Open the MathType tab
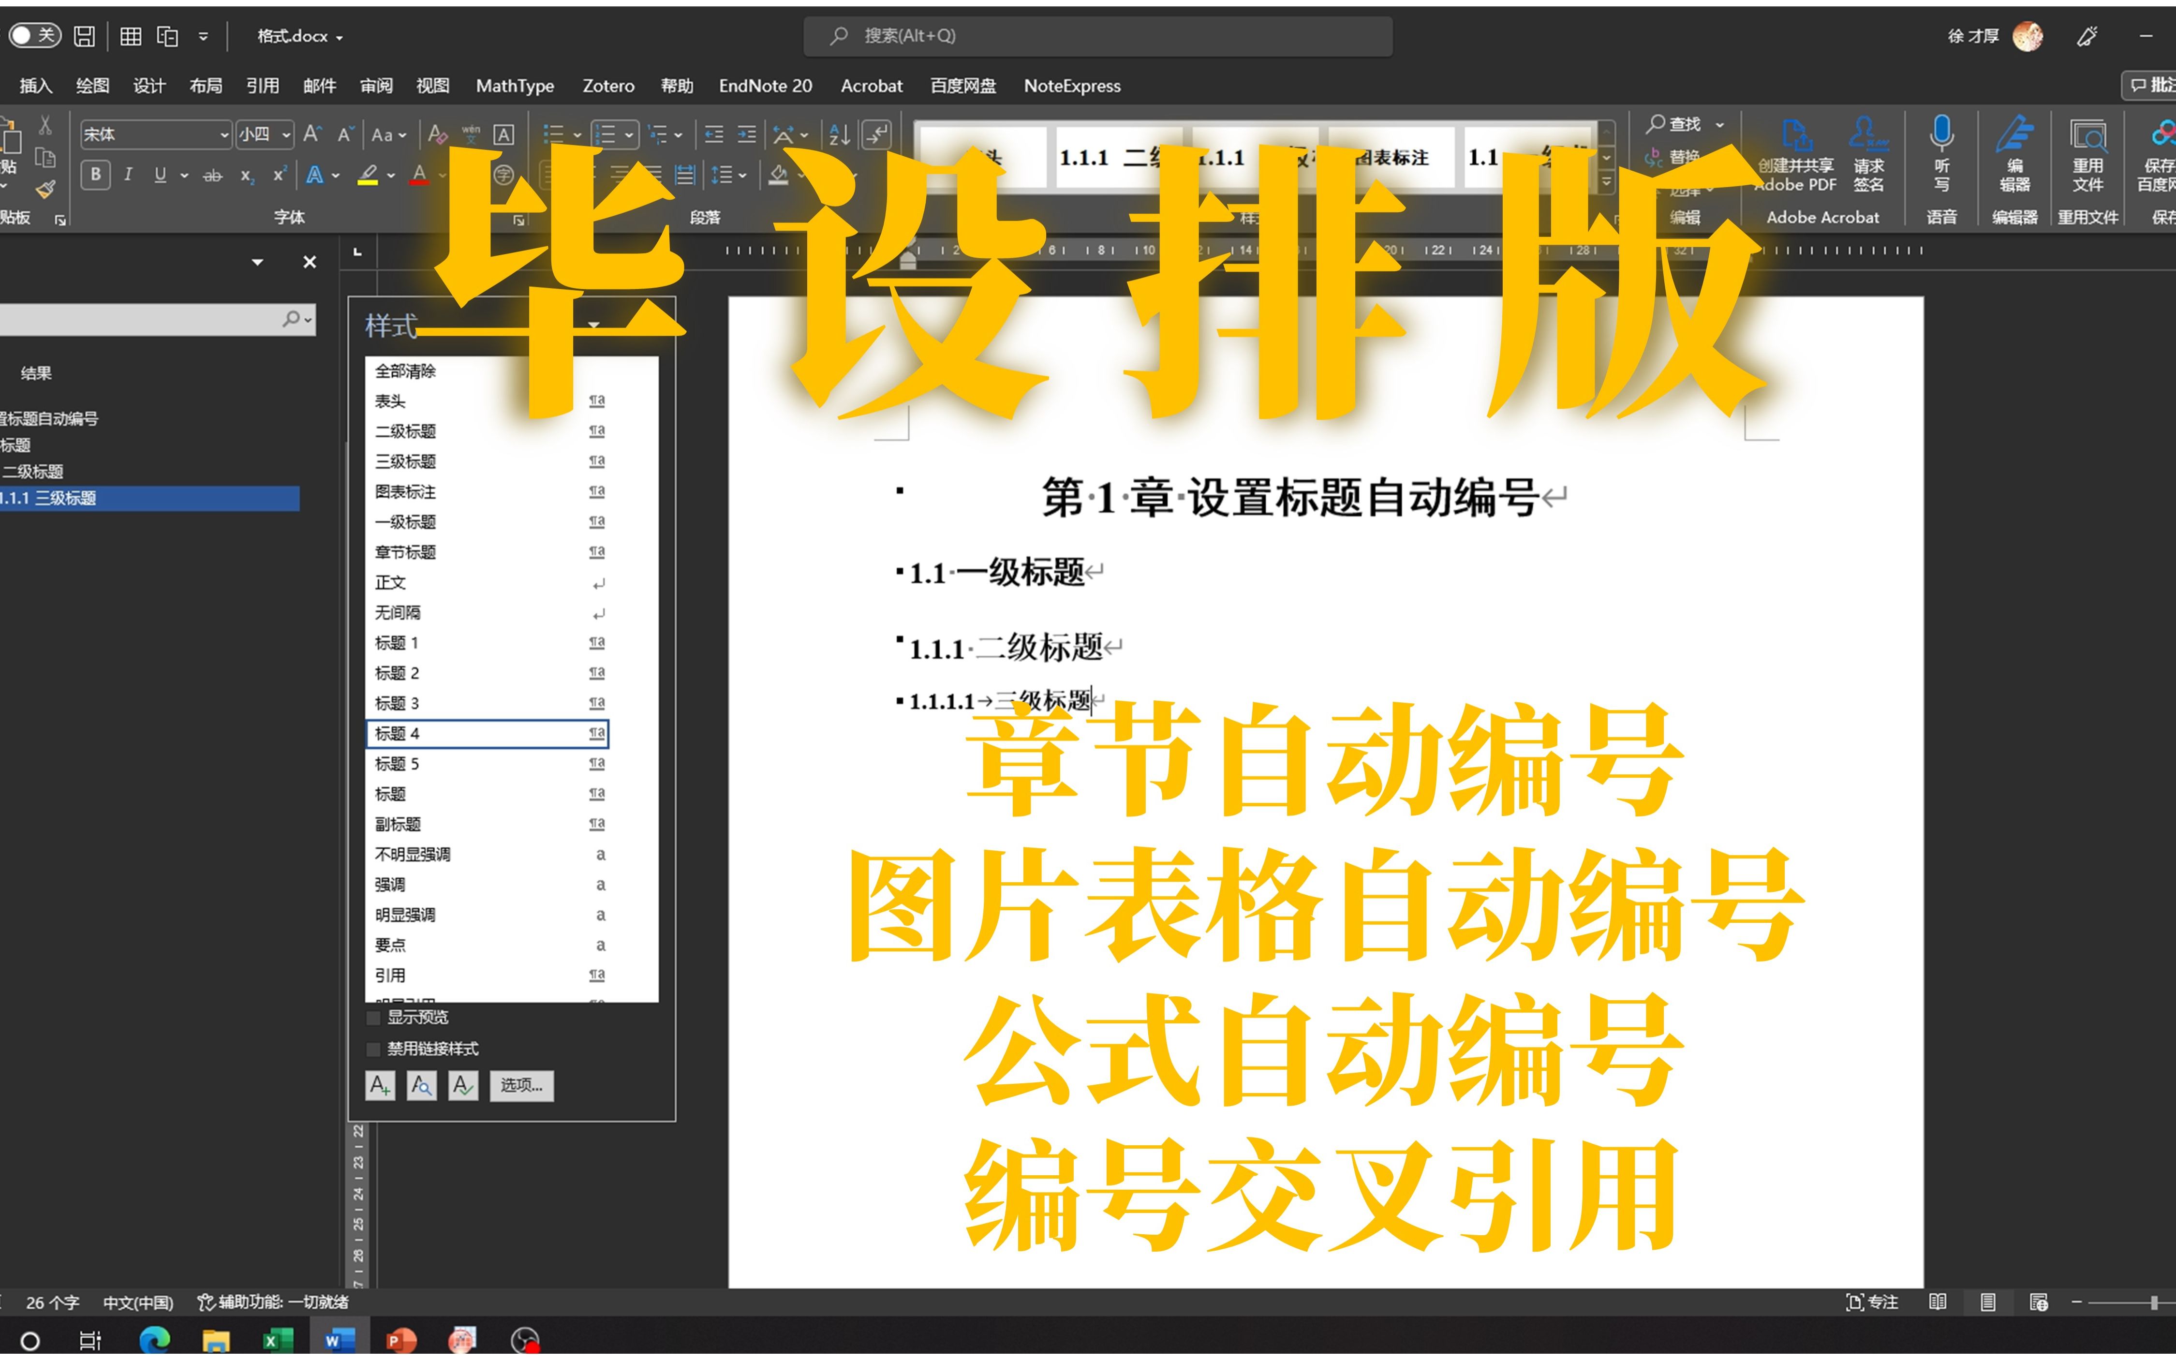This screenshot has height=1360, width=2176. click(x=515, y=87)
